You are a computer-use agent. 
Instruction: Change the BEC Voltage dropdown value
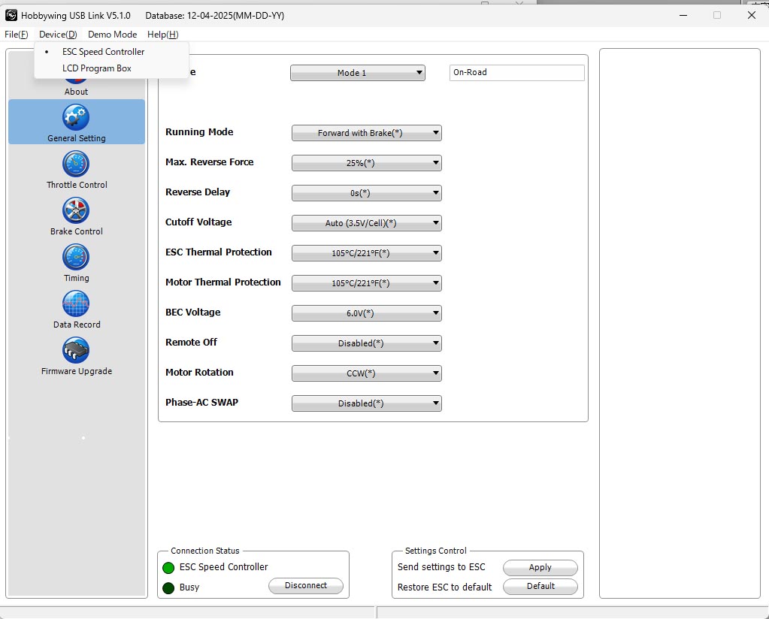[x=366, y=313]
